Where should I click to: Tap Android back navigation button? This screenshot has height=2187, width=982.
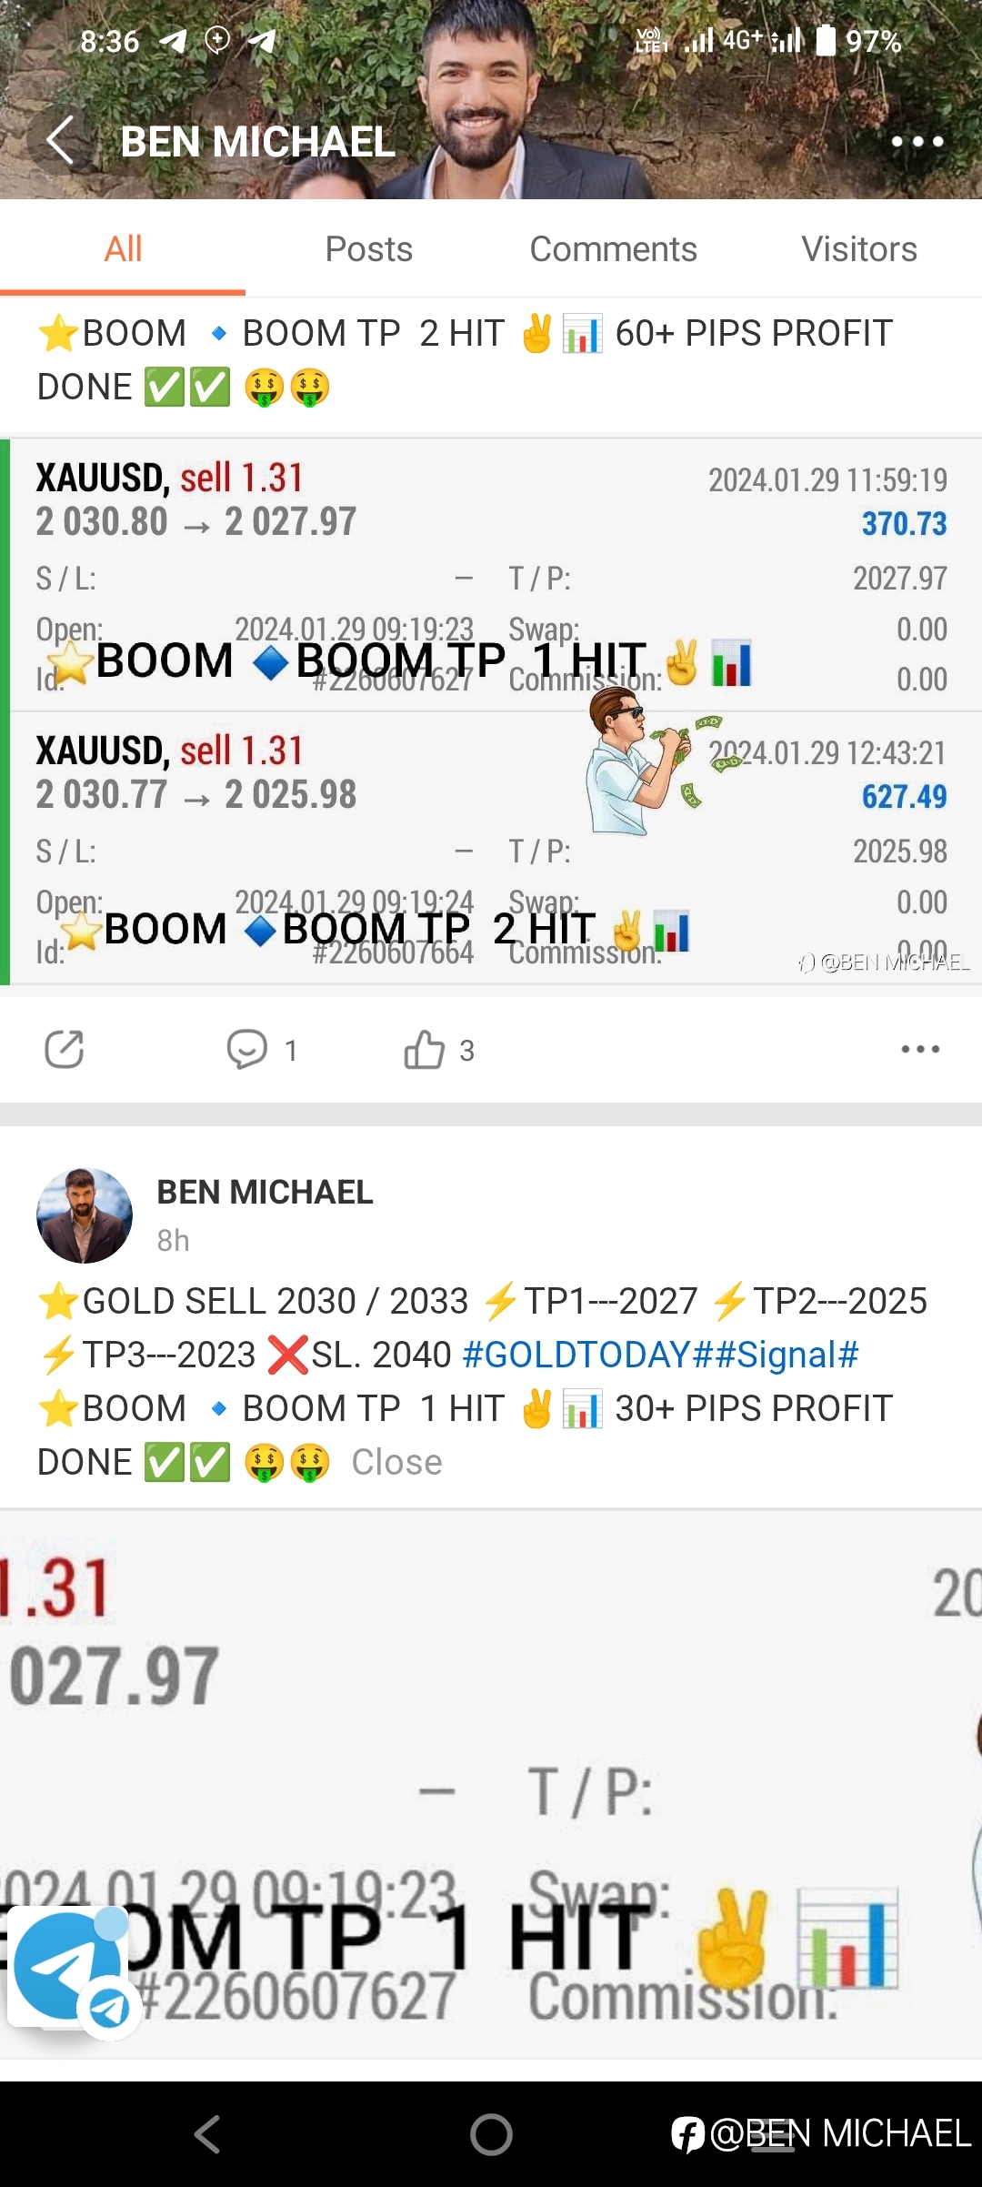point(207,2134)
